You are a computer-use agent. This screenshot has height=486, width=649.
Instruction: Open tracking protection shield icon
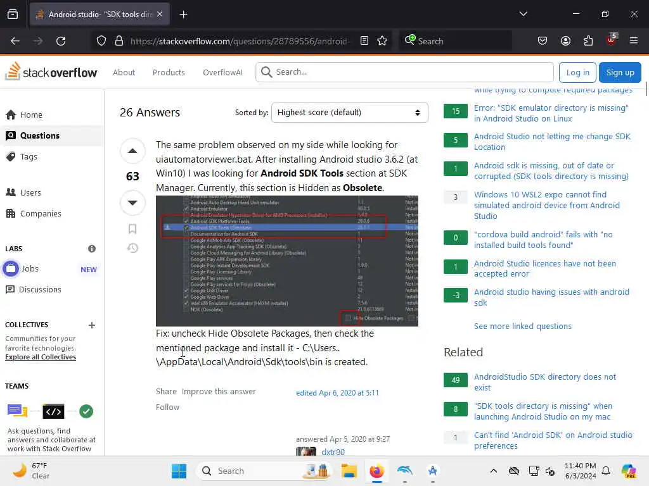tap(101, 41)
